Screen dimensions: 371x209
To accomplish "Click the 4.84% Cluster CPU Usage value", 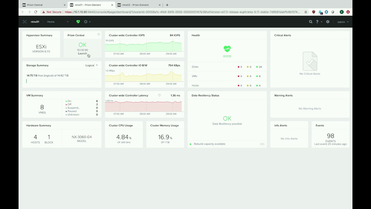I will [x=124, y=137].
